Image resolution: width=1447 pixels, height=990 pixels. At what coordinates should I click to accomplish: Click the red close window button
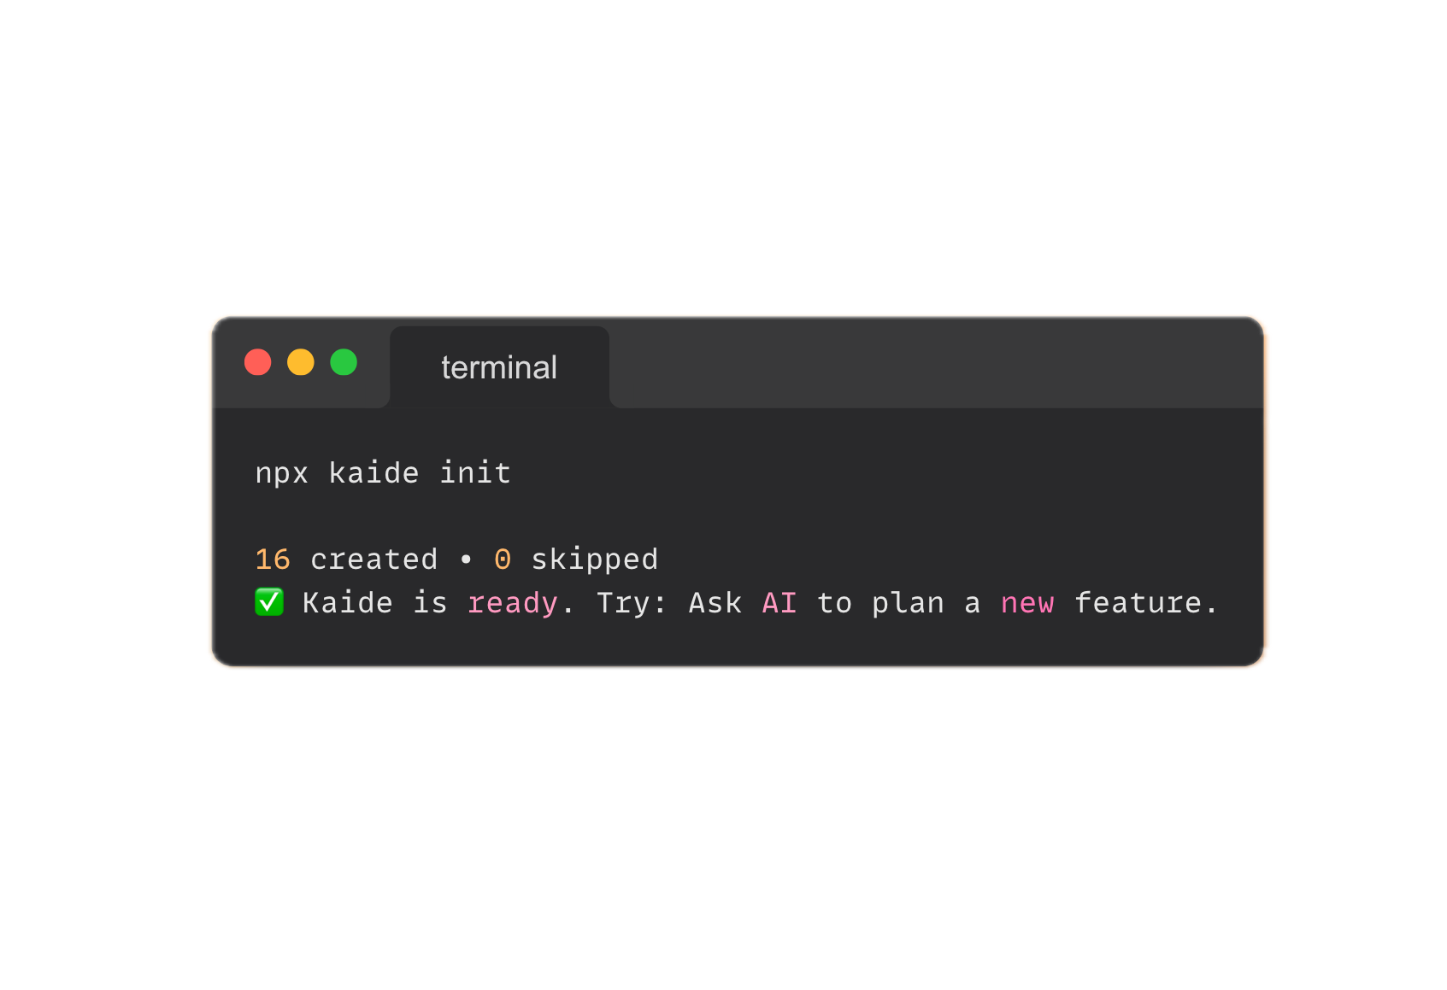click(258, 362)
